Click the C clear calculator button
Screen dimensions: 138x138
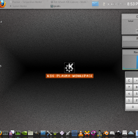click(129, 80)
